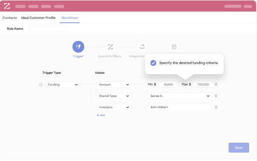Viewport: 257px width, 161px height.
Task: Focus the Rule Name input field
Action: [48, 29]
